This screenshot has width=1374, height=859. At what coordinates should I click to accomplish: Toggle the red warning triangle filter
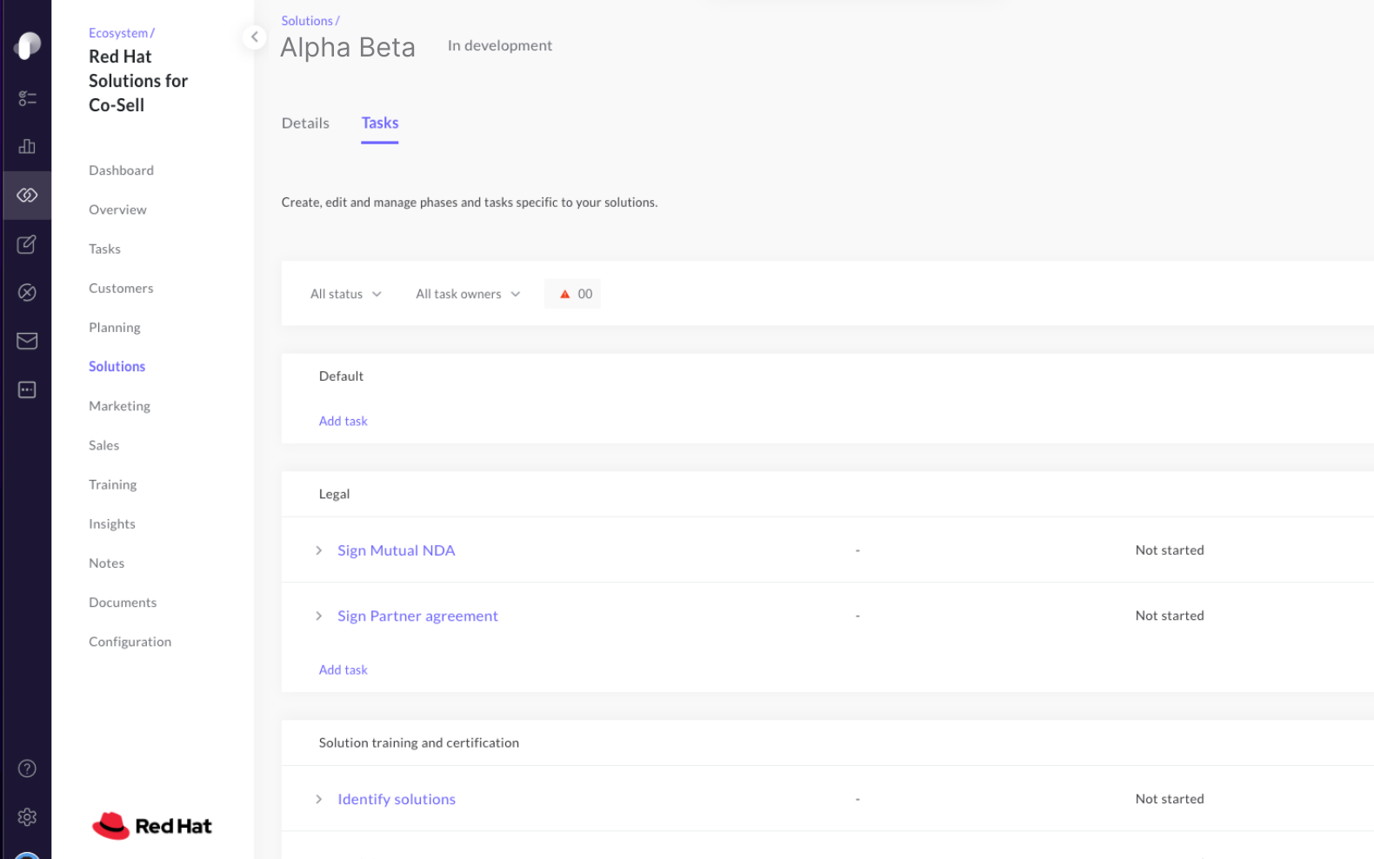[572, 294]
